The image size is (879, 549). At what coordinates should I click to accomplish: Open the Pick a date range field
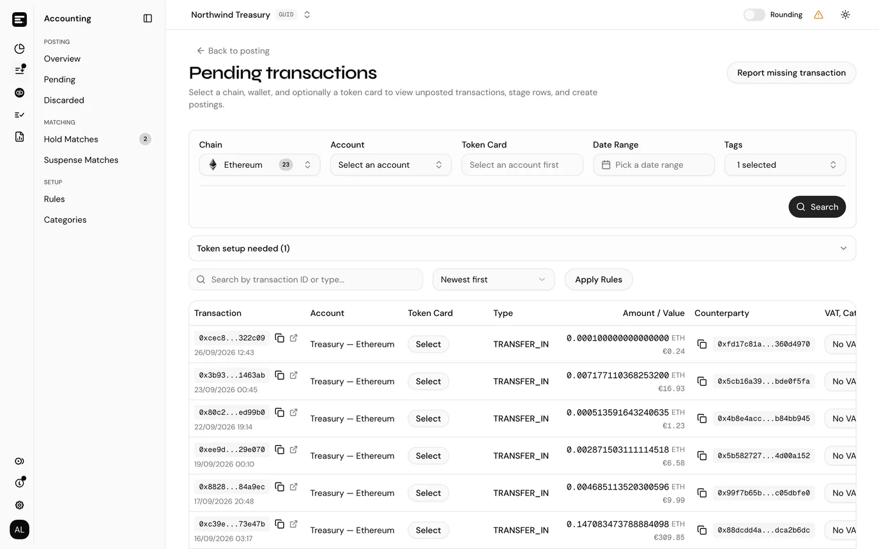[654, 165]
